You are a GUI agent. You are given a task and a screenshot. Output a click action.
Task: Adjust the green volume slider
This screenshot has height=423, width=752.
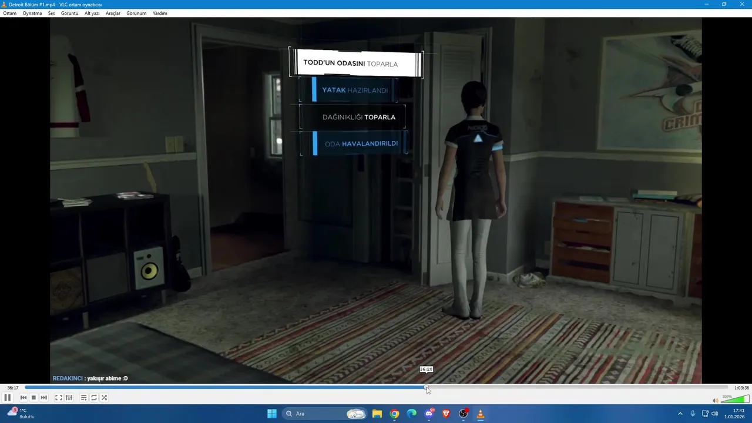coord(734,400)
